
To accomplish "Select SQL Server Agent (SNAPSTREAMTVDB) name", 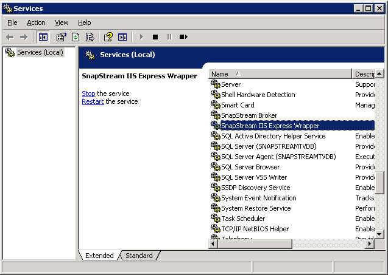I will point(278,157).
